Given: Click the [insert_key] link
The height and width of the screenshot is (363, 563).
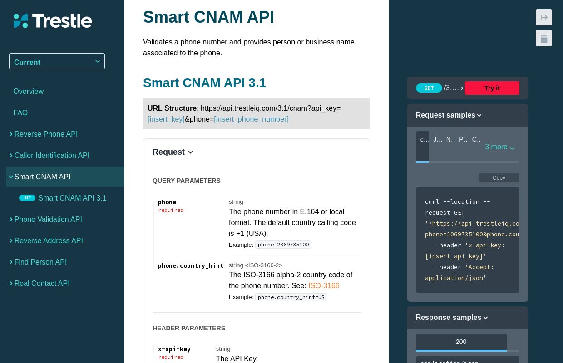Looking at the screenshot, I should 166,119.
